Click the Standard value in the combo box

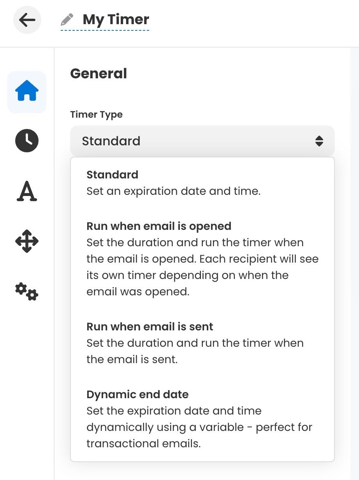pos(111,141)
